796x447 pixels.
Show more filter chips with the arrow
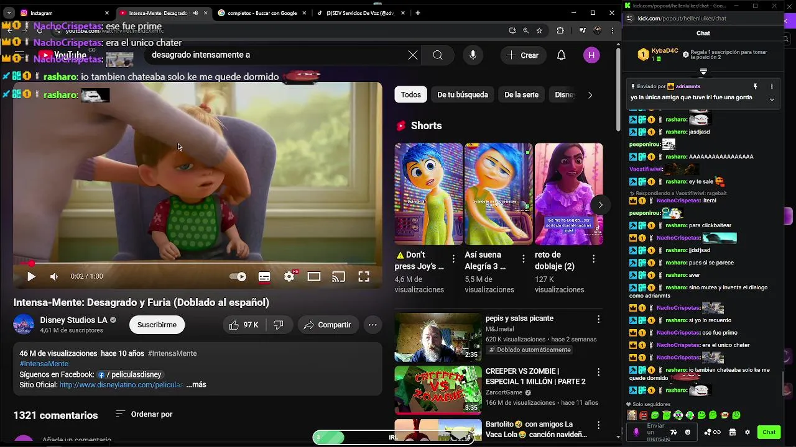coord(590,95)
